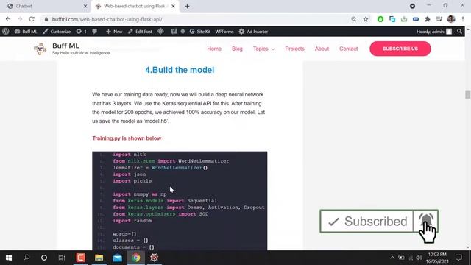
Task: Switch to the Chatbot tab
Action: [x=45, y=6]
